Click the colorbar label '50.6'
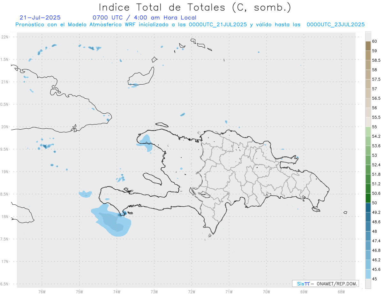Screen dimensions: 383x296 (376, 193)
